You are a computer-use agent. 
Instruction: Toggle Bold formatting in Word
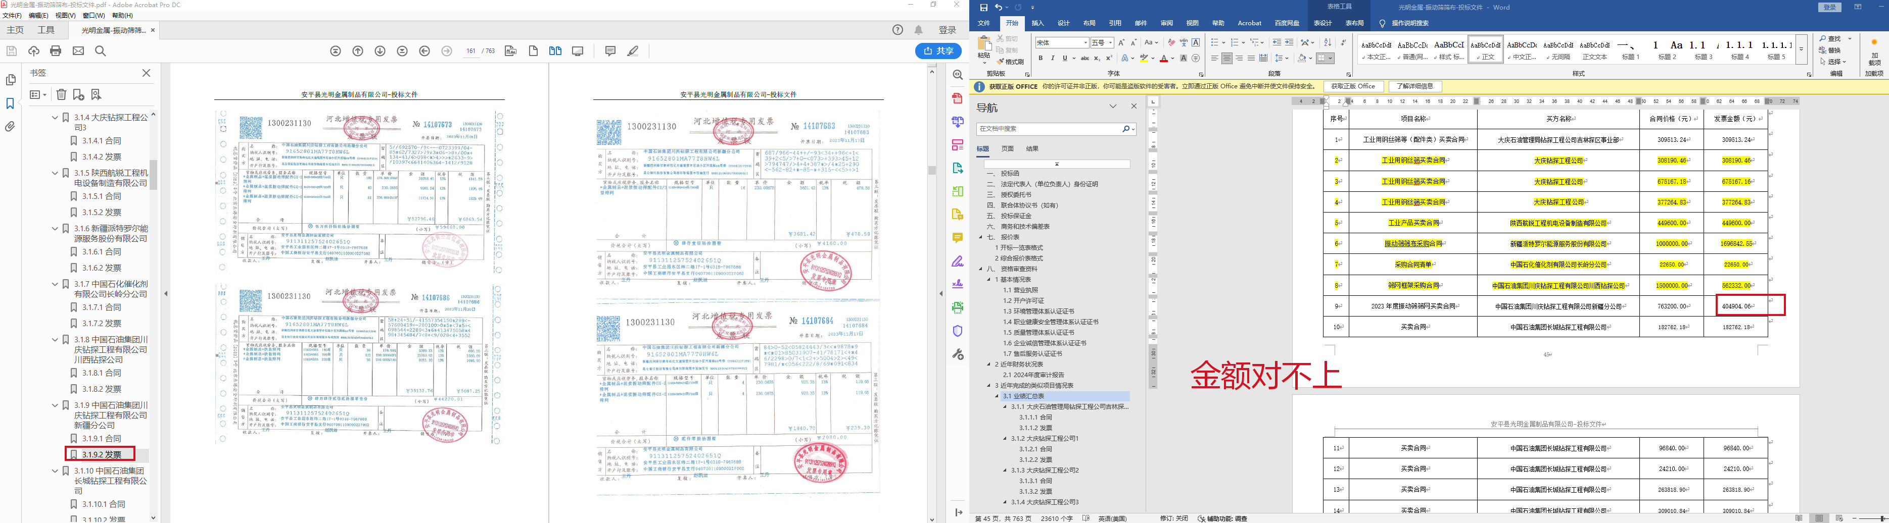coord(1040,59)
